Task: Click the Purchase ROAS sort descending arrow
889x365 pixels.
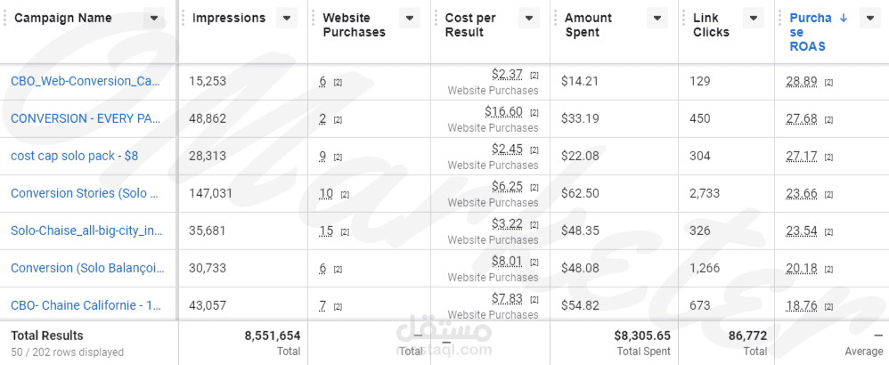Action: [843, 18]
